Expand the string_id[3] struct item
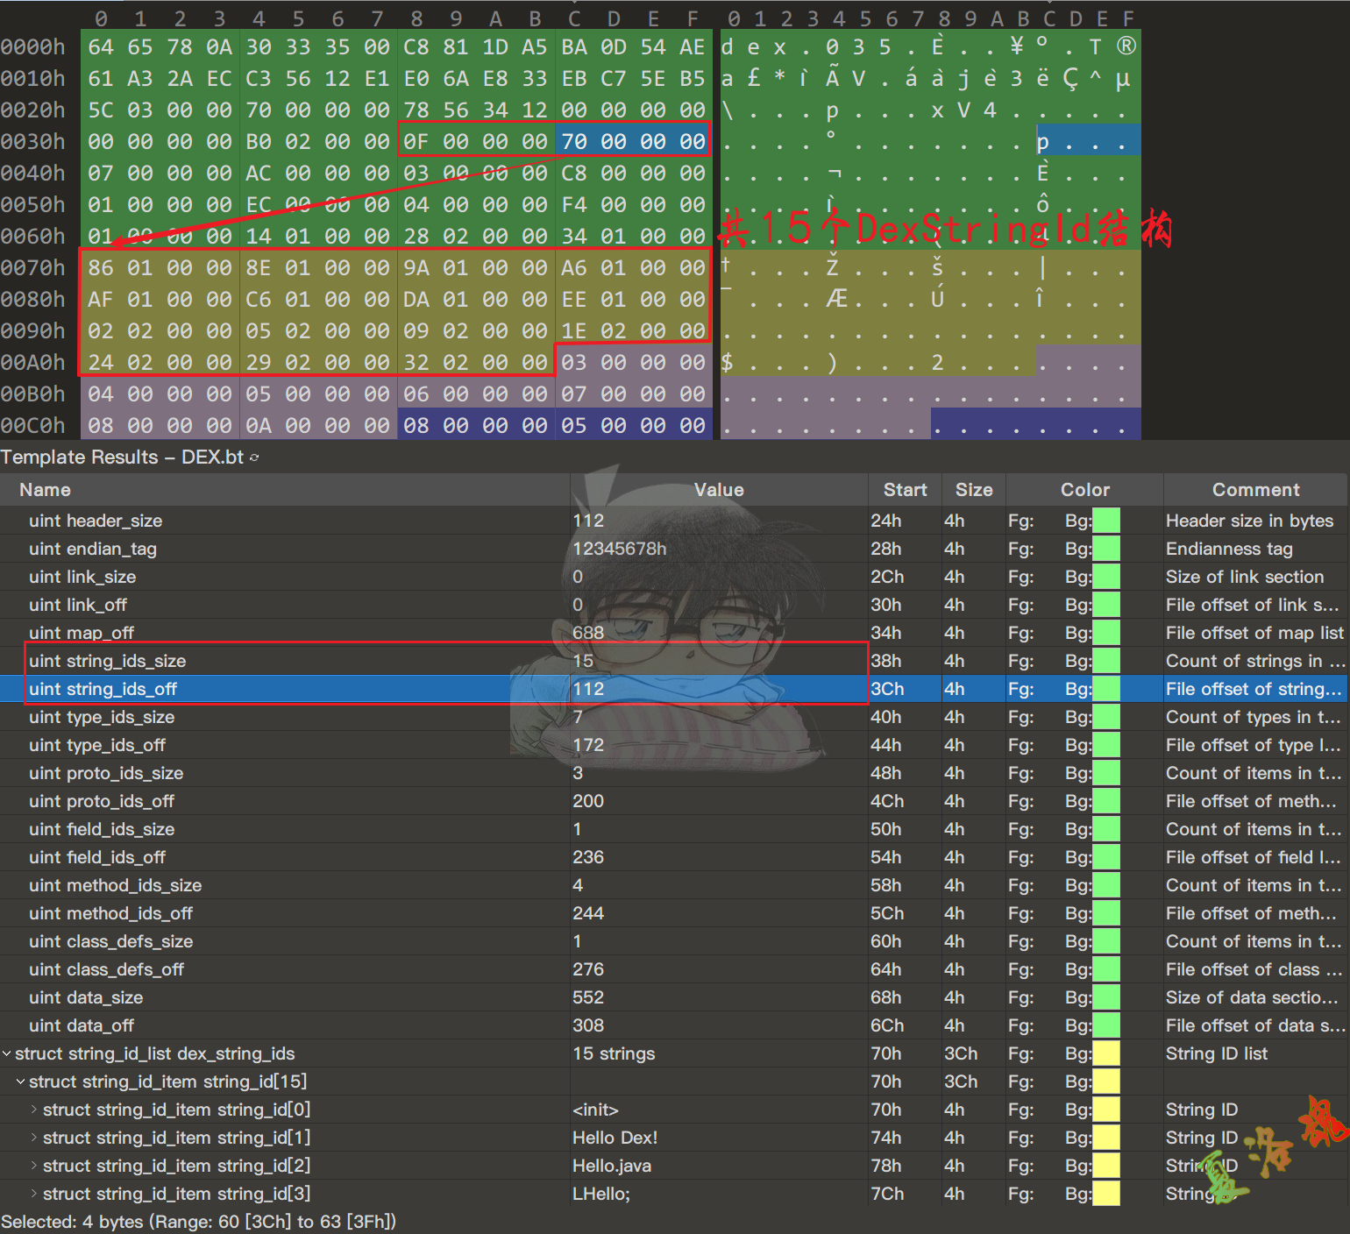 click(34, 1194)
